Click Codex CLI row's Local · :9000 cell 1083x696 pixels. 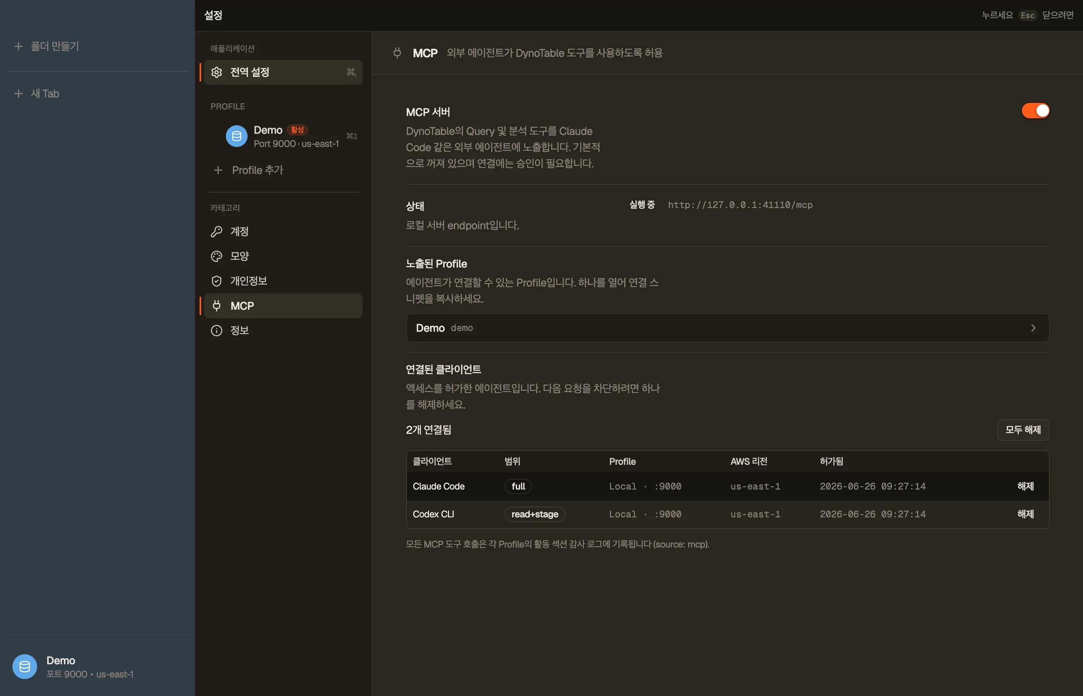[645, 515]
